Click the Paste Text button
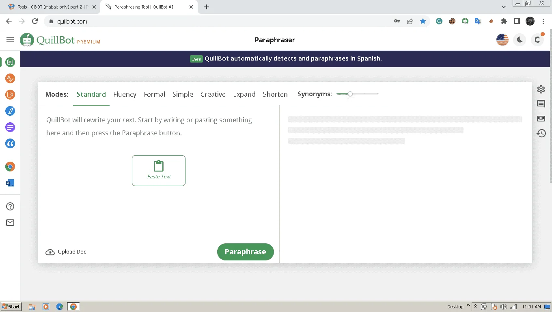 pyautogui.click(x=159, y=171)
